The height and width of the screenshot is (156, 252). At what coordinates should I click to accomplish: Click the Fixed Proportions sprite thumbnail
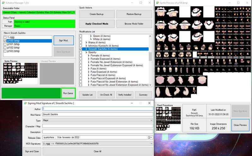click(169, 119)
